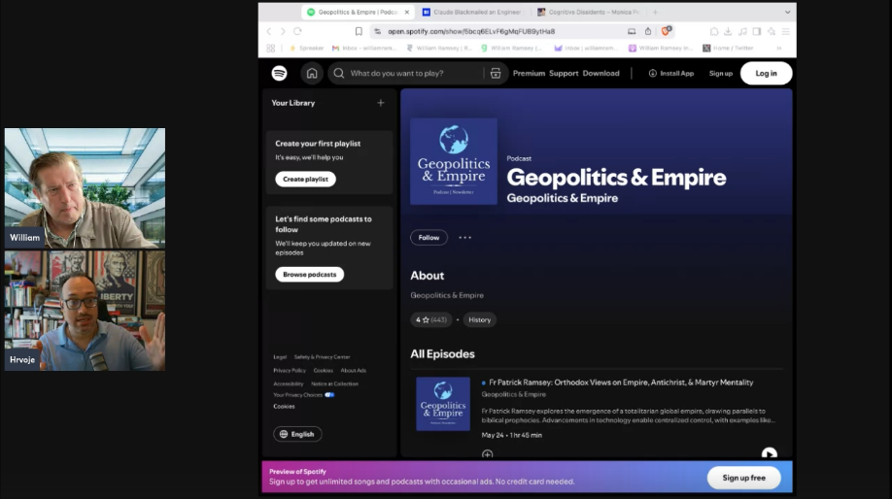This screenshot has width=892, height=499.
Task: Click About Ads footer link
Action: click(354, 371)
